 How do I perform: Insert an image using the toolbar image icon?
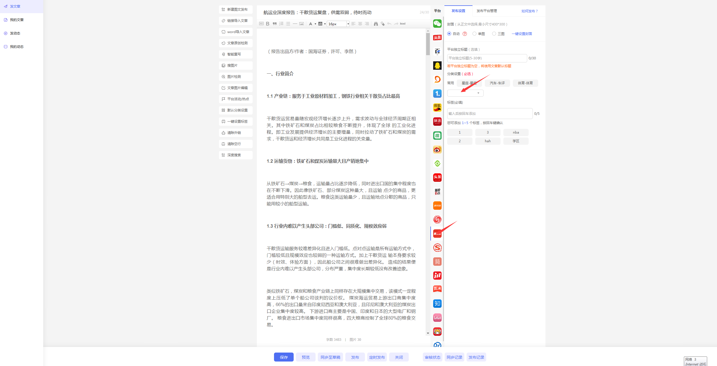[x=302, y=24]
